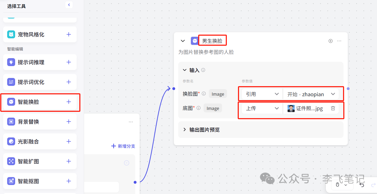Image resolution: width=377 pixels, height=194 pixels.
Task: Select the 提示词推理 tool icon
Action: coord(11,62)
